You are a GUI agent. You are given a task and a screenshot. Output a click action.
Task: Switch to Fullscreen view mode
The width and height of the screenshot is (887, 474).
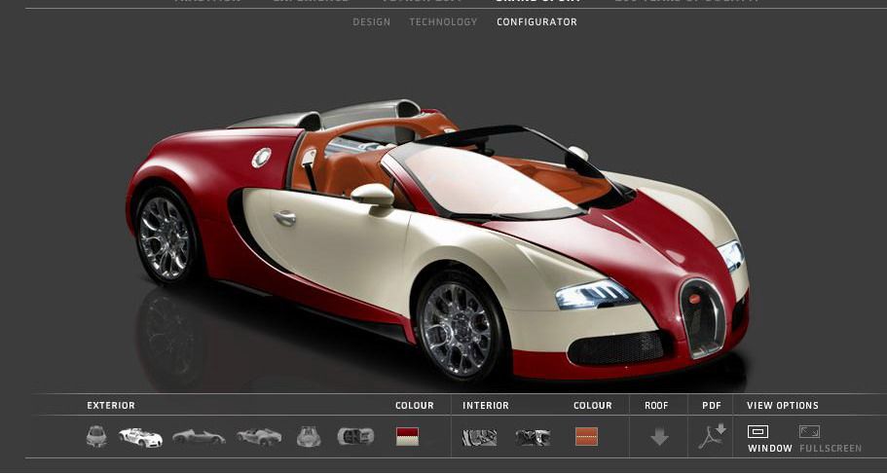click(830, 439)
